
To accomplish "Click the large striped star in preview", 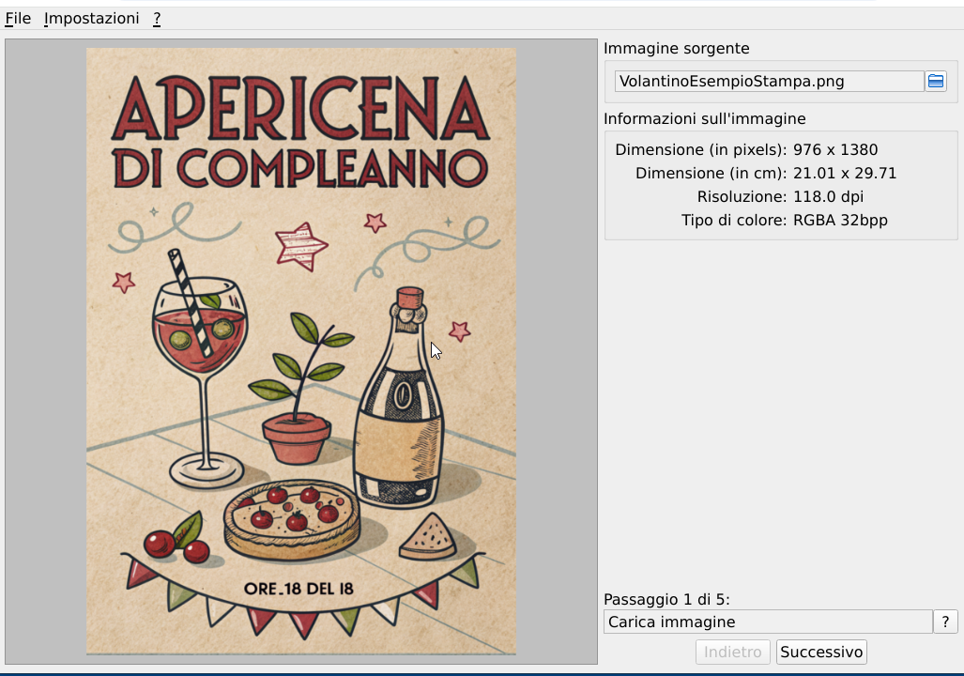I will click(300, 246).
